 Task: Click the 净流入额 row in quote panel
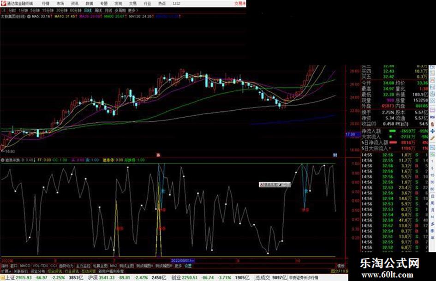pos(395,131)
